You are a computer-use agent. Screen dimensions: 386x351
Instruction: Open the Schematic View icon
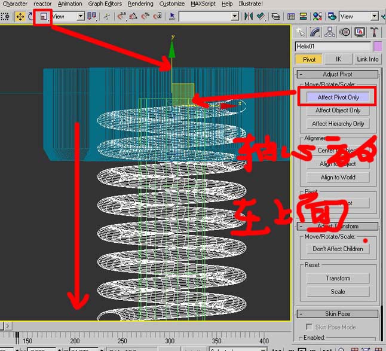303,17
